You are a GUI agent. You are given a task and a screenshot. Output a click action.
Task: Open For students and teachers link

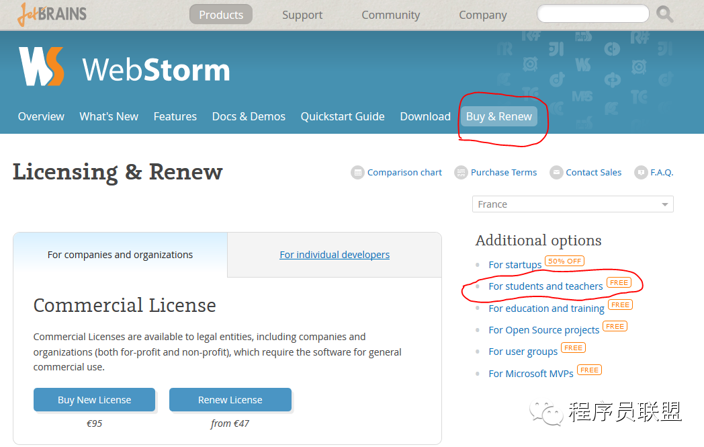click(x=545, y=286)
